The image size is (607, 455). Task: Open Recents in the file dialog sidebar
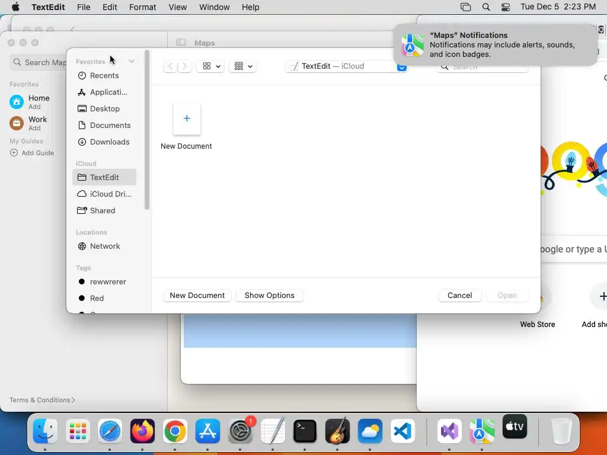tap(104, 75)
